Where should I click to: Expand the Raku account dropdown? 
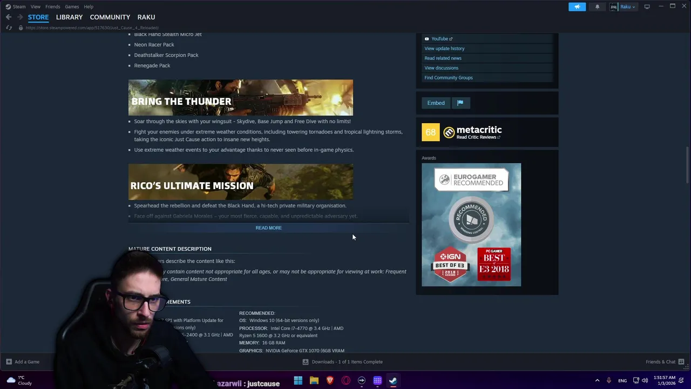point(628,6)
